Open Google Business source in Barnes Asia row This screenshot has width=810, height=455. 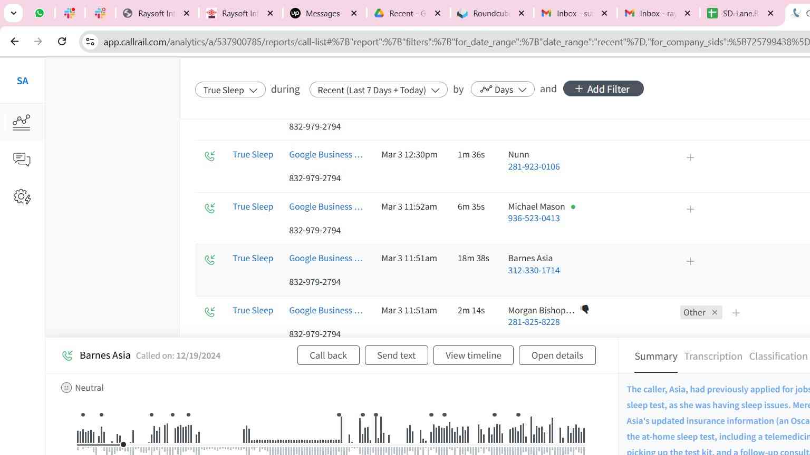326,258
